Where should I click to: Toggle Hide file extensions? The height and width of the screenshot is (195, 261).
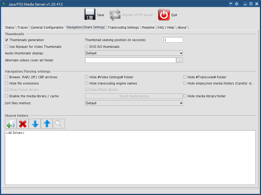coord(7,83)
